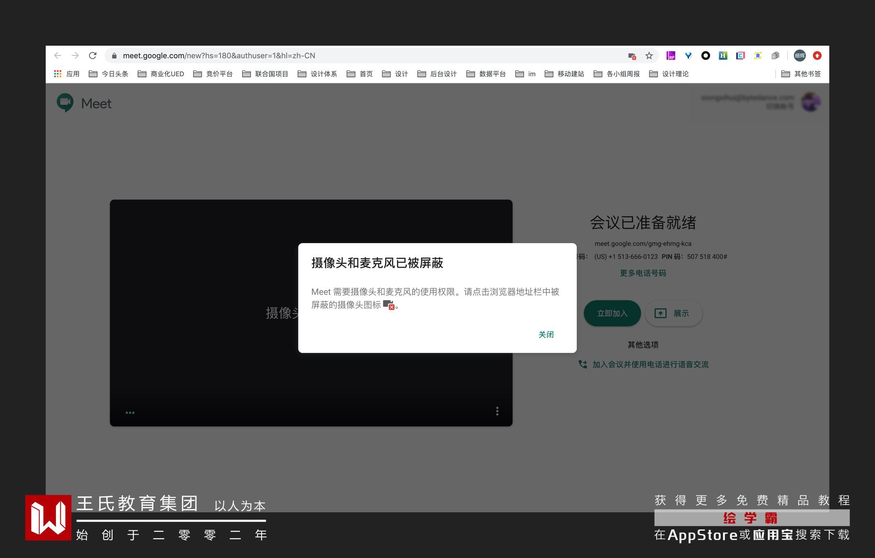
Task: Open the 今日头条 bookmark folder
Action: pos(109,74)
